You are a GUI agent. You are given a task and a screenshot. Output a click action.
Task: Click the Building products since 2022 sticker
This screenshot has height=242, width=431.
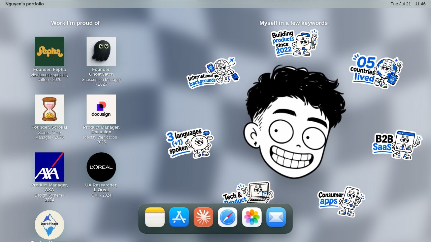pyautogui.click(x=294, y=43)
